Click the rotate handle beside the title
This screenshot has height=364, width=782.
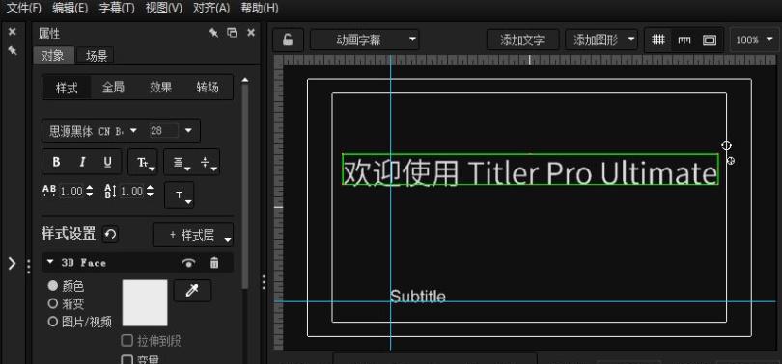tap(727, 145)
